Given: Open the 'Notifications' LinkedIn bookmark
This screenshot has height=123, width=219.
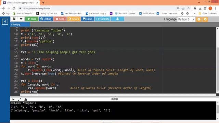Looking at the screenshot, I should pyautogui.click(x=146, y=13).
